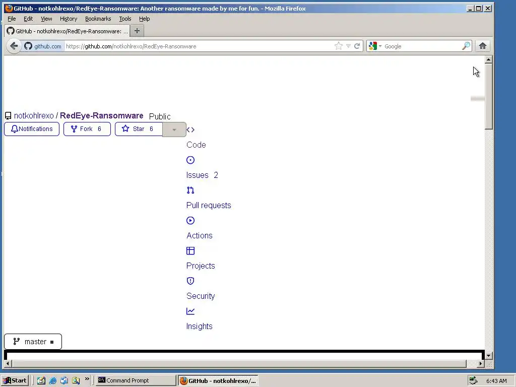Image resolution: width=516 pixels, height=387 pixels.
Task: Click the 6:43 AM taskbar clock
Action: coord(496,381)
